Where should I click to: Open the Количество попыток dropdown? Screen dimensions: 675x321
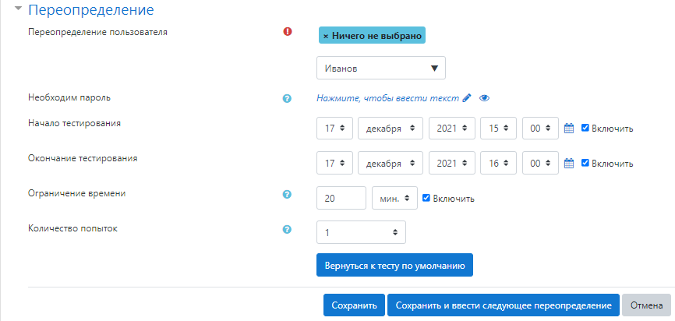[361, 232]
